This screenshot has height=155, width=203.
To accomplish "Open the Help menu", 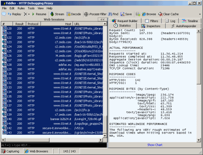I will 50,8.
